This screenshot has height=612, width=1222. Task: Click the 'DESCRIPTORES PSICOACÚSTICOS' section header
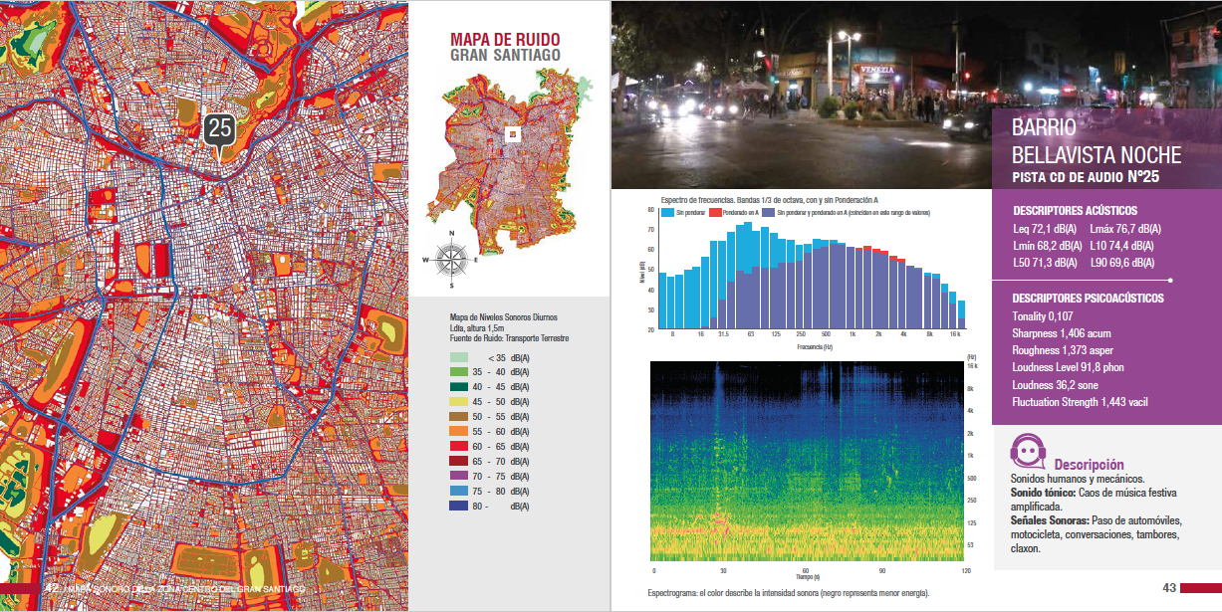[1088, 298]
